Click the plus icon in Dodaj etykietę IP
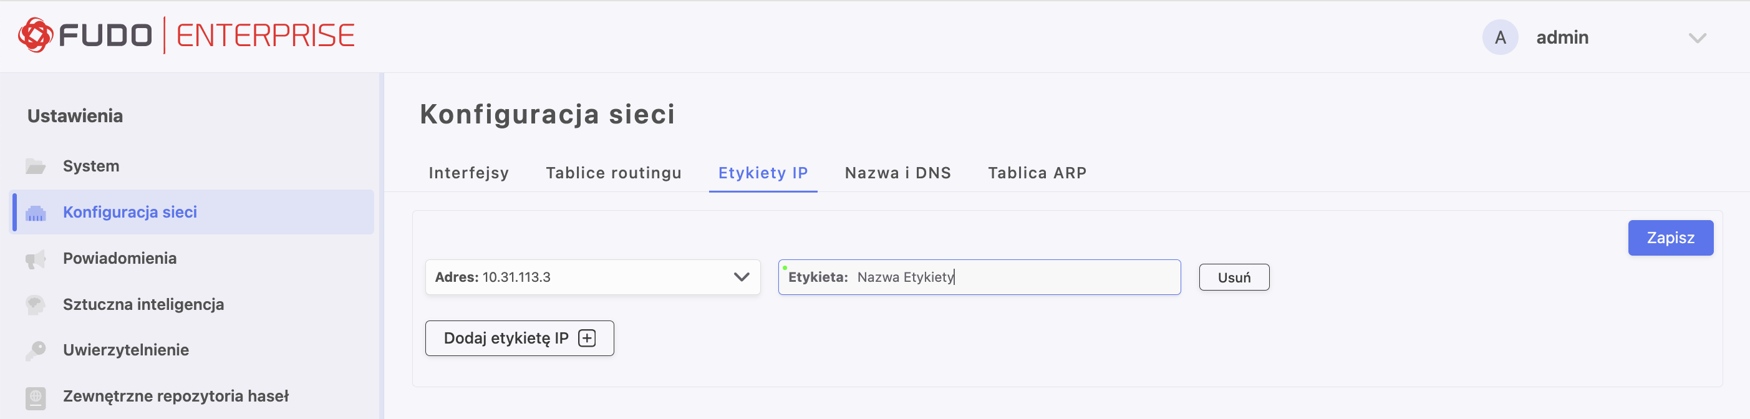 tap(587, 338)
